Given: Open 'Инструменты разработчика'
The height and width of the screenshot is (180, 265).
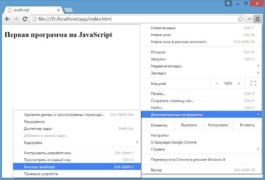Looking at the screenshot, I should tap(77, 153).
